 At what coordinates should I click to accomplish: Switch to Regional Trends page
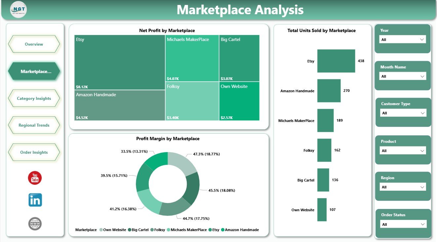[x=34, y=125]
